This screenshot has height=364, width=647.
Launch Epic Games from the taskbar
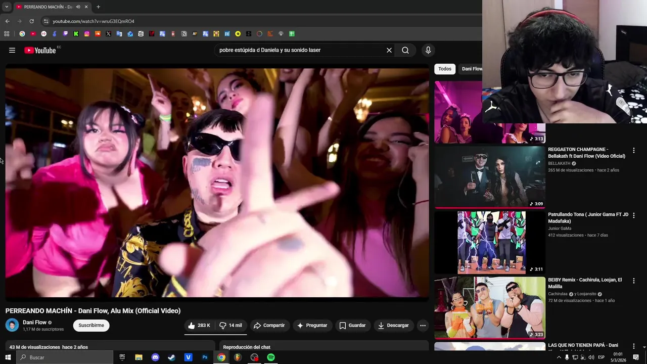tap(122, 357)
